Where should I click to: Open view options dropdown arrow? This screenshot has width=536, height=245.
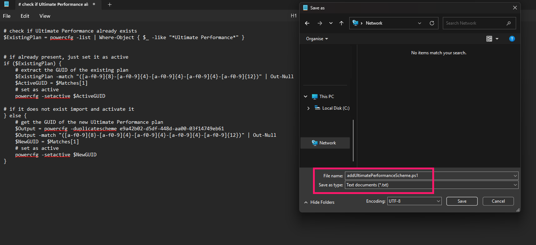[x=497, y=39]
